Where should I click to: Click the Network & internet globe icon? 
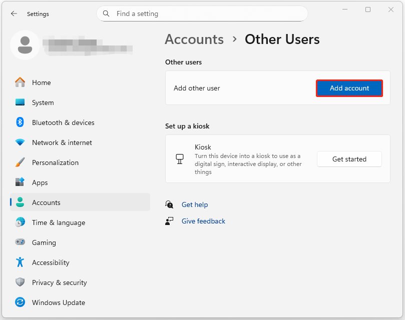click(20, 142)
